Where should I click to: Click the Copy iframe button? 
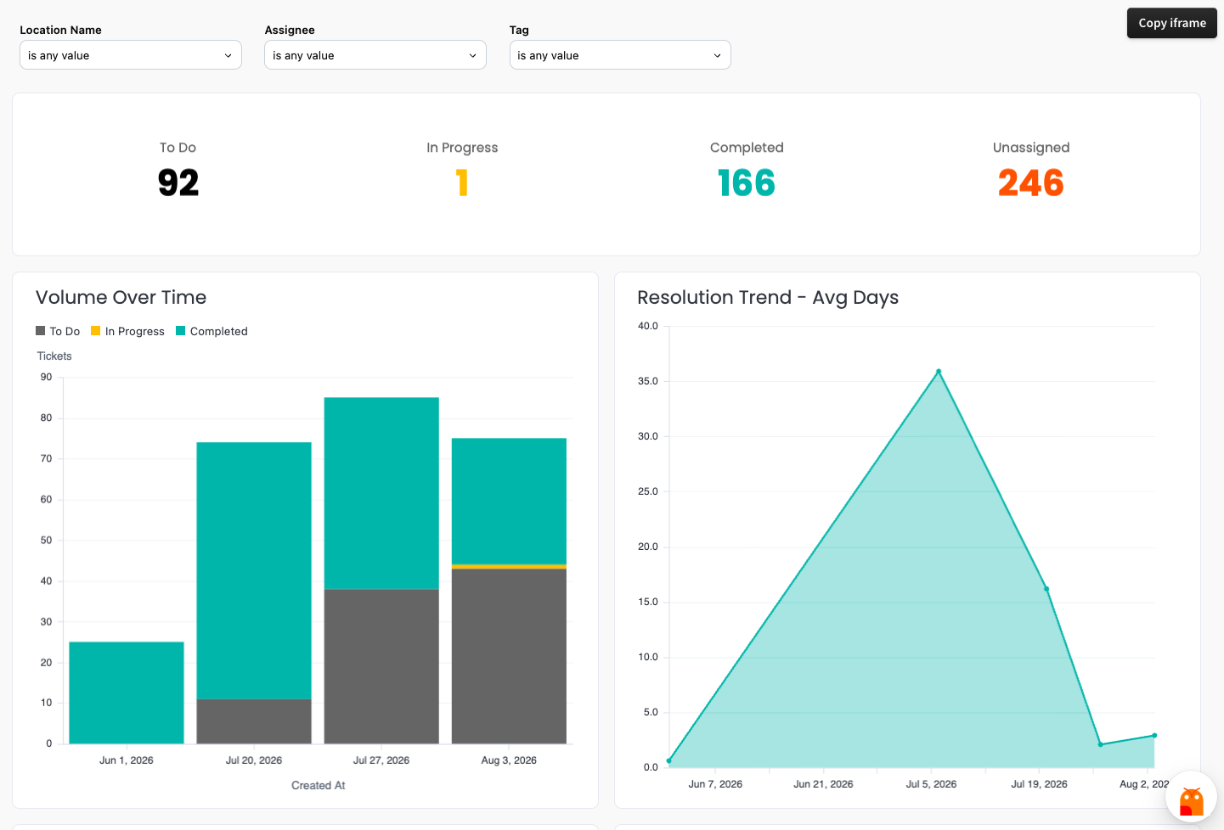[x=1172, y=23]
